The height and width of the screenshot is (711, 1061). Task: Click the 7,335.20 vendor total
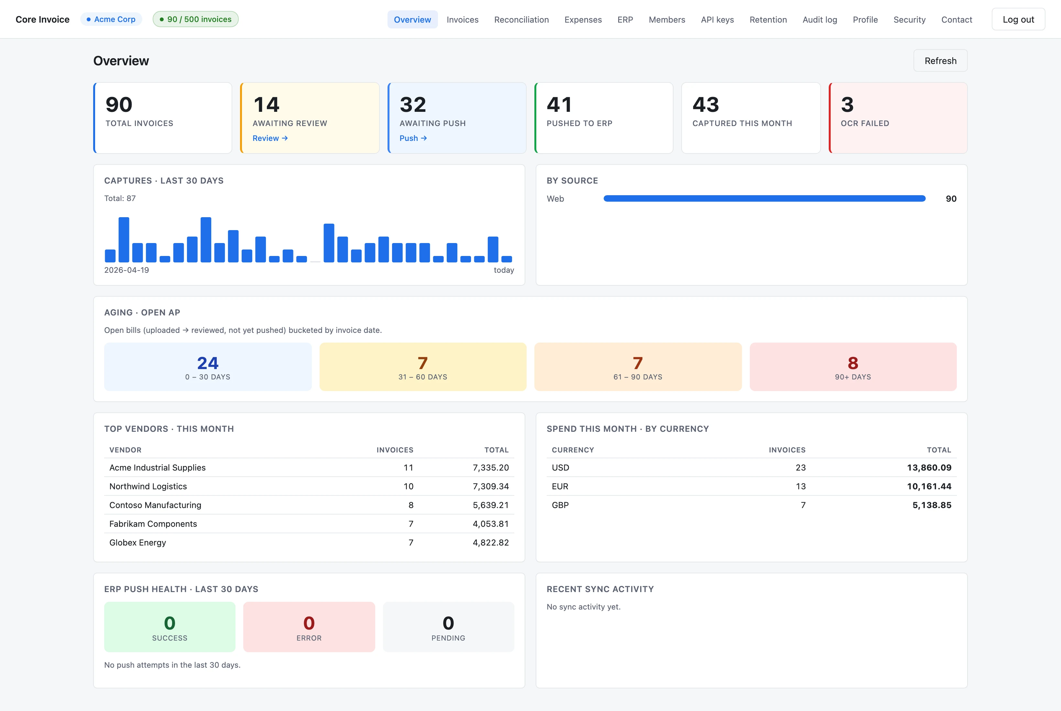[x=491, y=468]
